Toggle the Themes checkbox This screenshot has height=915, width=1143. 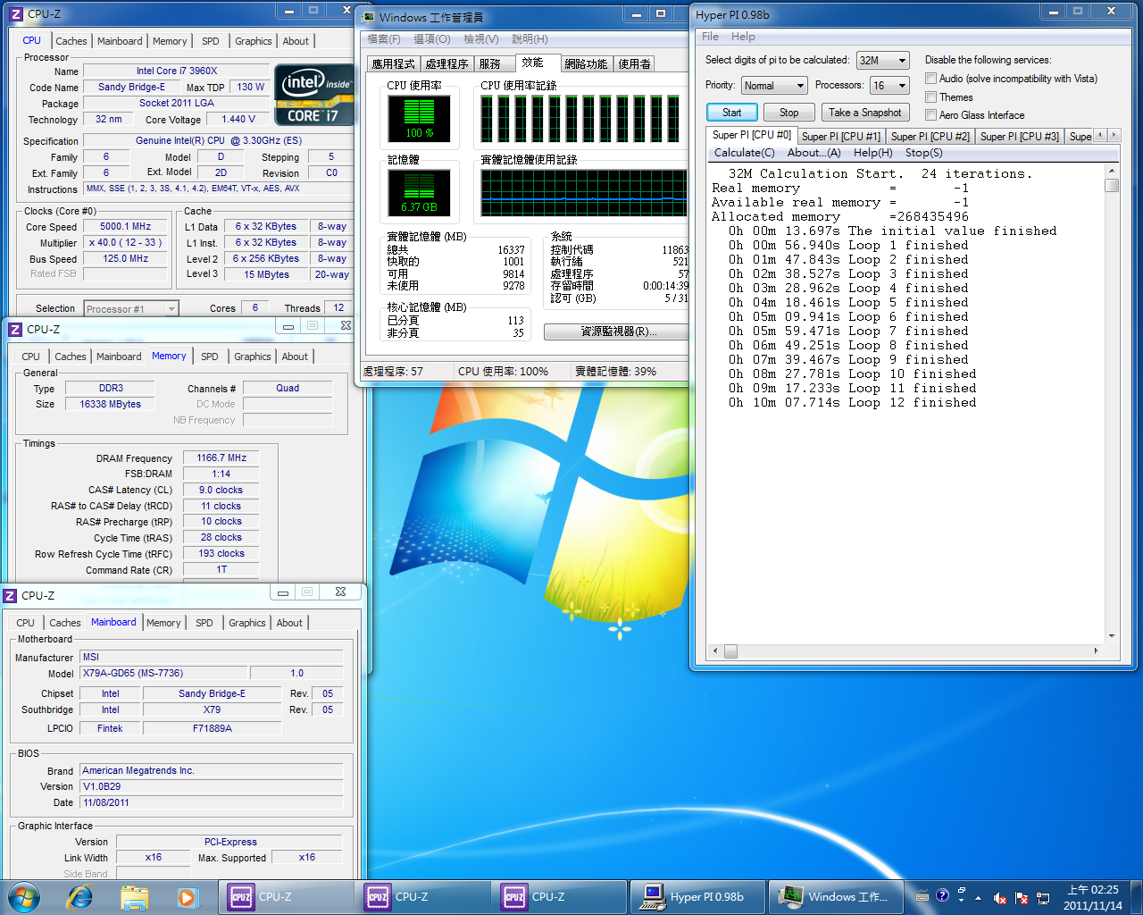pos(931,97)
